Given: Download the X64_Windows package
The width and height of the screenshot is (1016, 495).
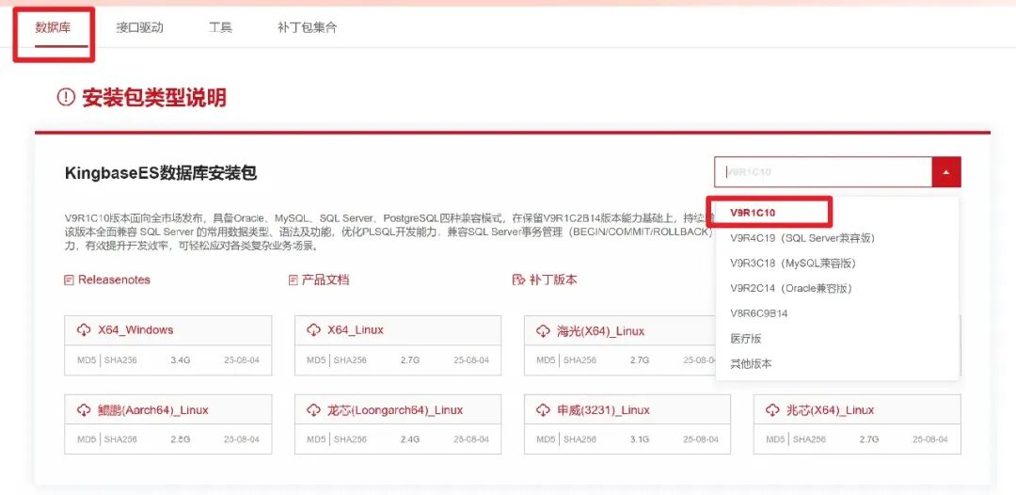Looking at the screenshot, I should [x=135, y=329].
